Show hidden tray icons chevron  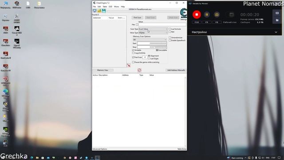[245, 158]
